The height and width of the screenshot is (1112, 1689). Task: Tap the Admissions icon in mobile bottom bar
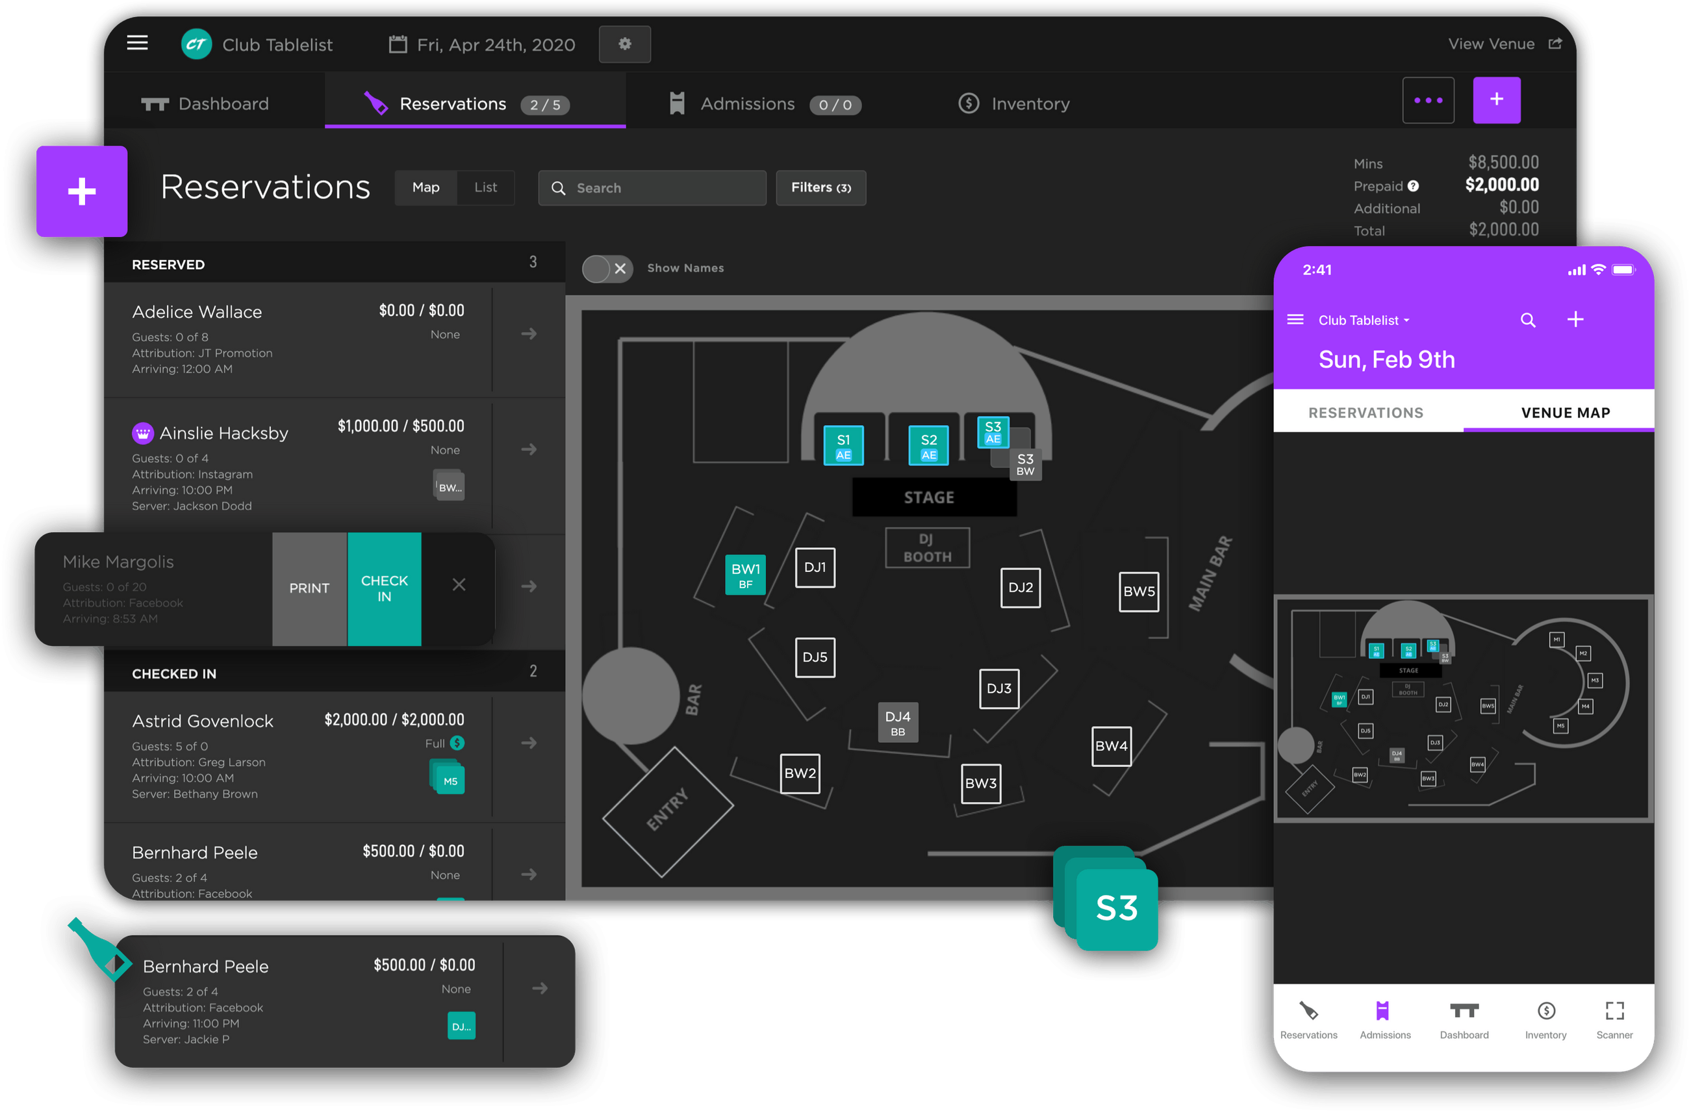click(1384, 1011)
